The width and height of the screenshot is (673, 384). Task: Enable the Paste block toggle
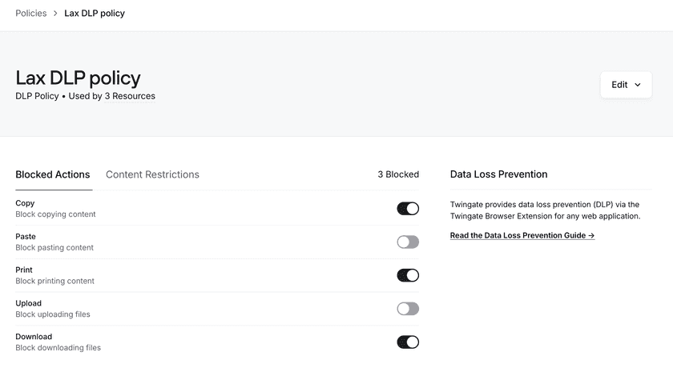408,242
